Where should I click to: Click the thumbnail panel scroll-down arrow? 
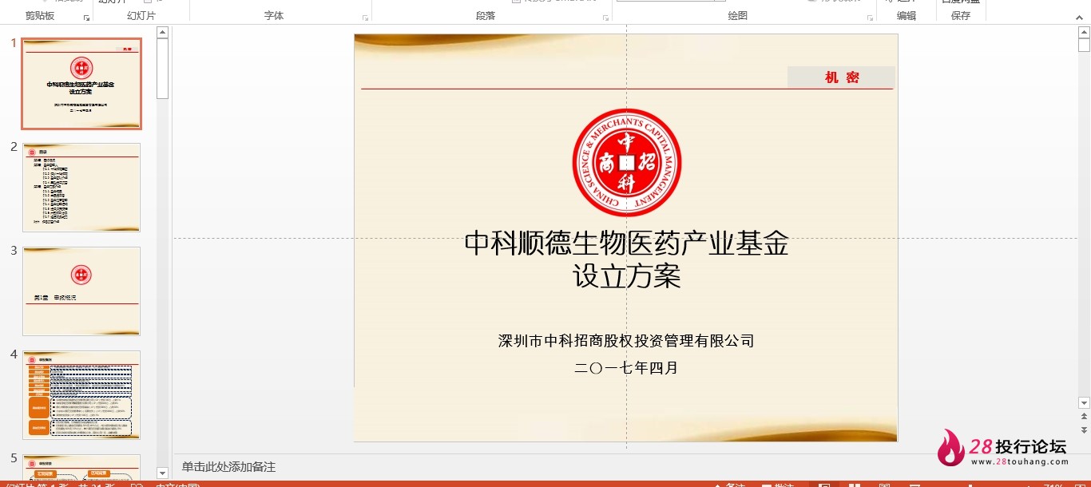(x=162, y=473)
